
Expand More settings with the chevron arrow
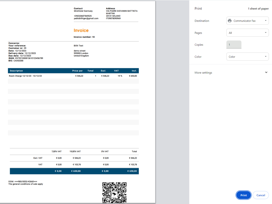pos(266,72)
